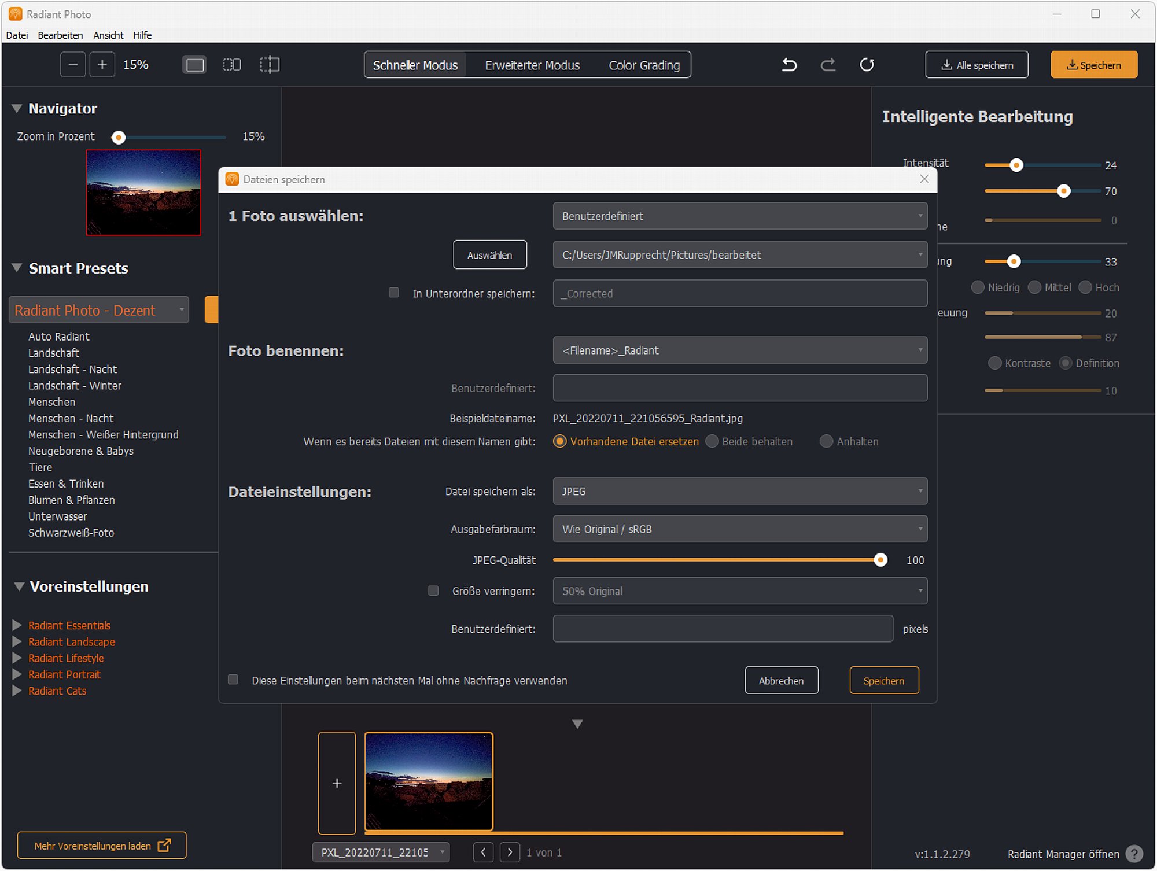Open the 50% Original size dropdown

740,590
